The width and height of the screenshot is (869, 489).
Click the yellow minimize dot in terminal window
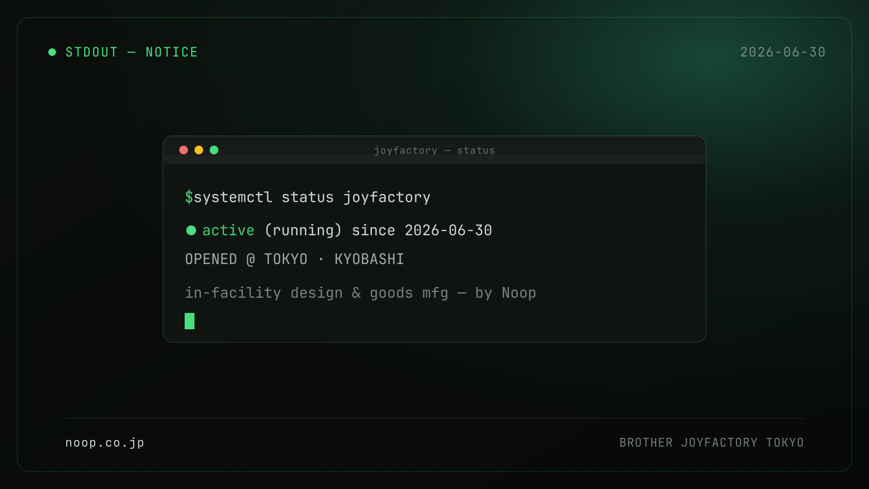[199, 150]
